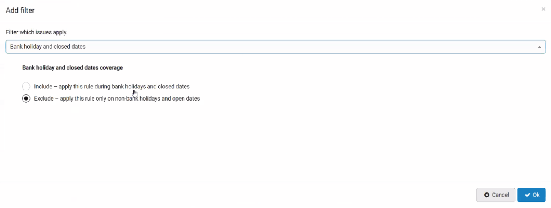Click the word 'Exclude' in the second option

[44, 98]
